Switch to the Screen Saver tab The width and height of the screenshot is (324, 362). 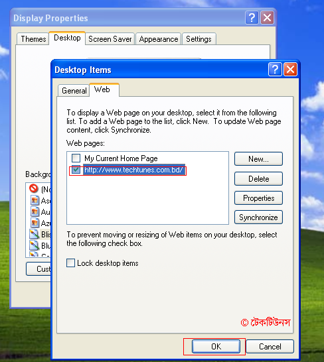[x=110, y=38]
